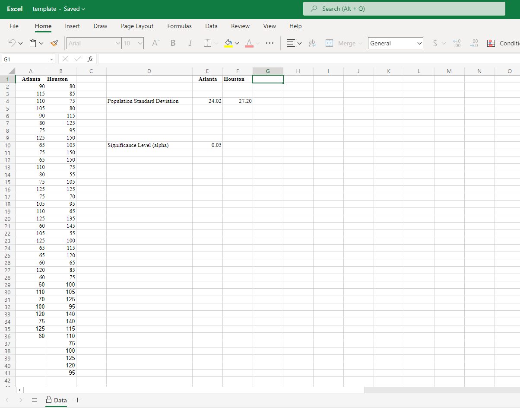Select the cell containing 27.20
Screen dimensions: 520x408
[238, 101]
